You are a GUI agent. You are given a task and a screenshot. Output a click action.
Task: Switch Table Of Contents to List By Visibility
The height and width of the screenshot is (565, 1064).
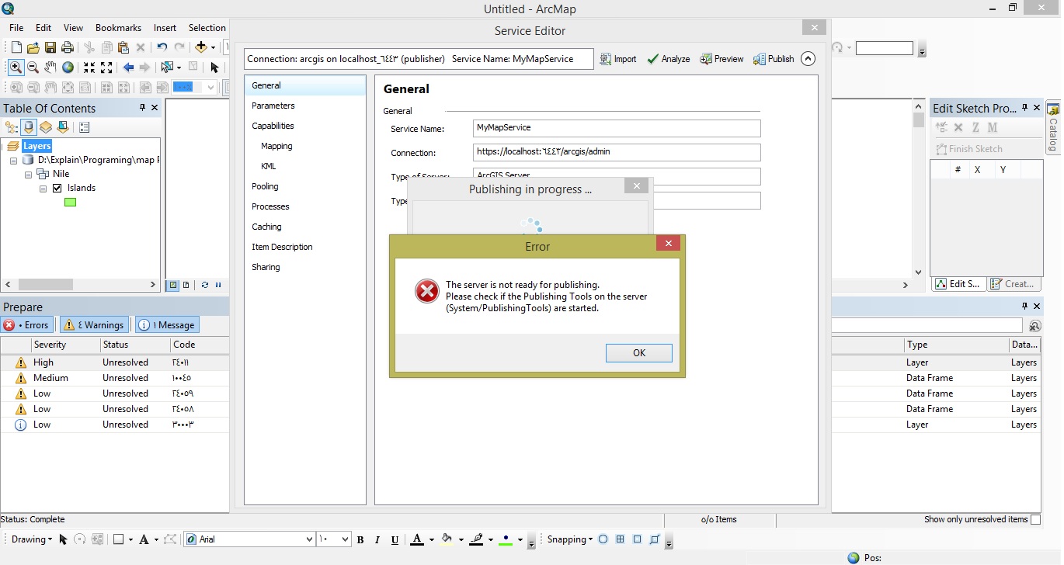pos(46,127)
